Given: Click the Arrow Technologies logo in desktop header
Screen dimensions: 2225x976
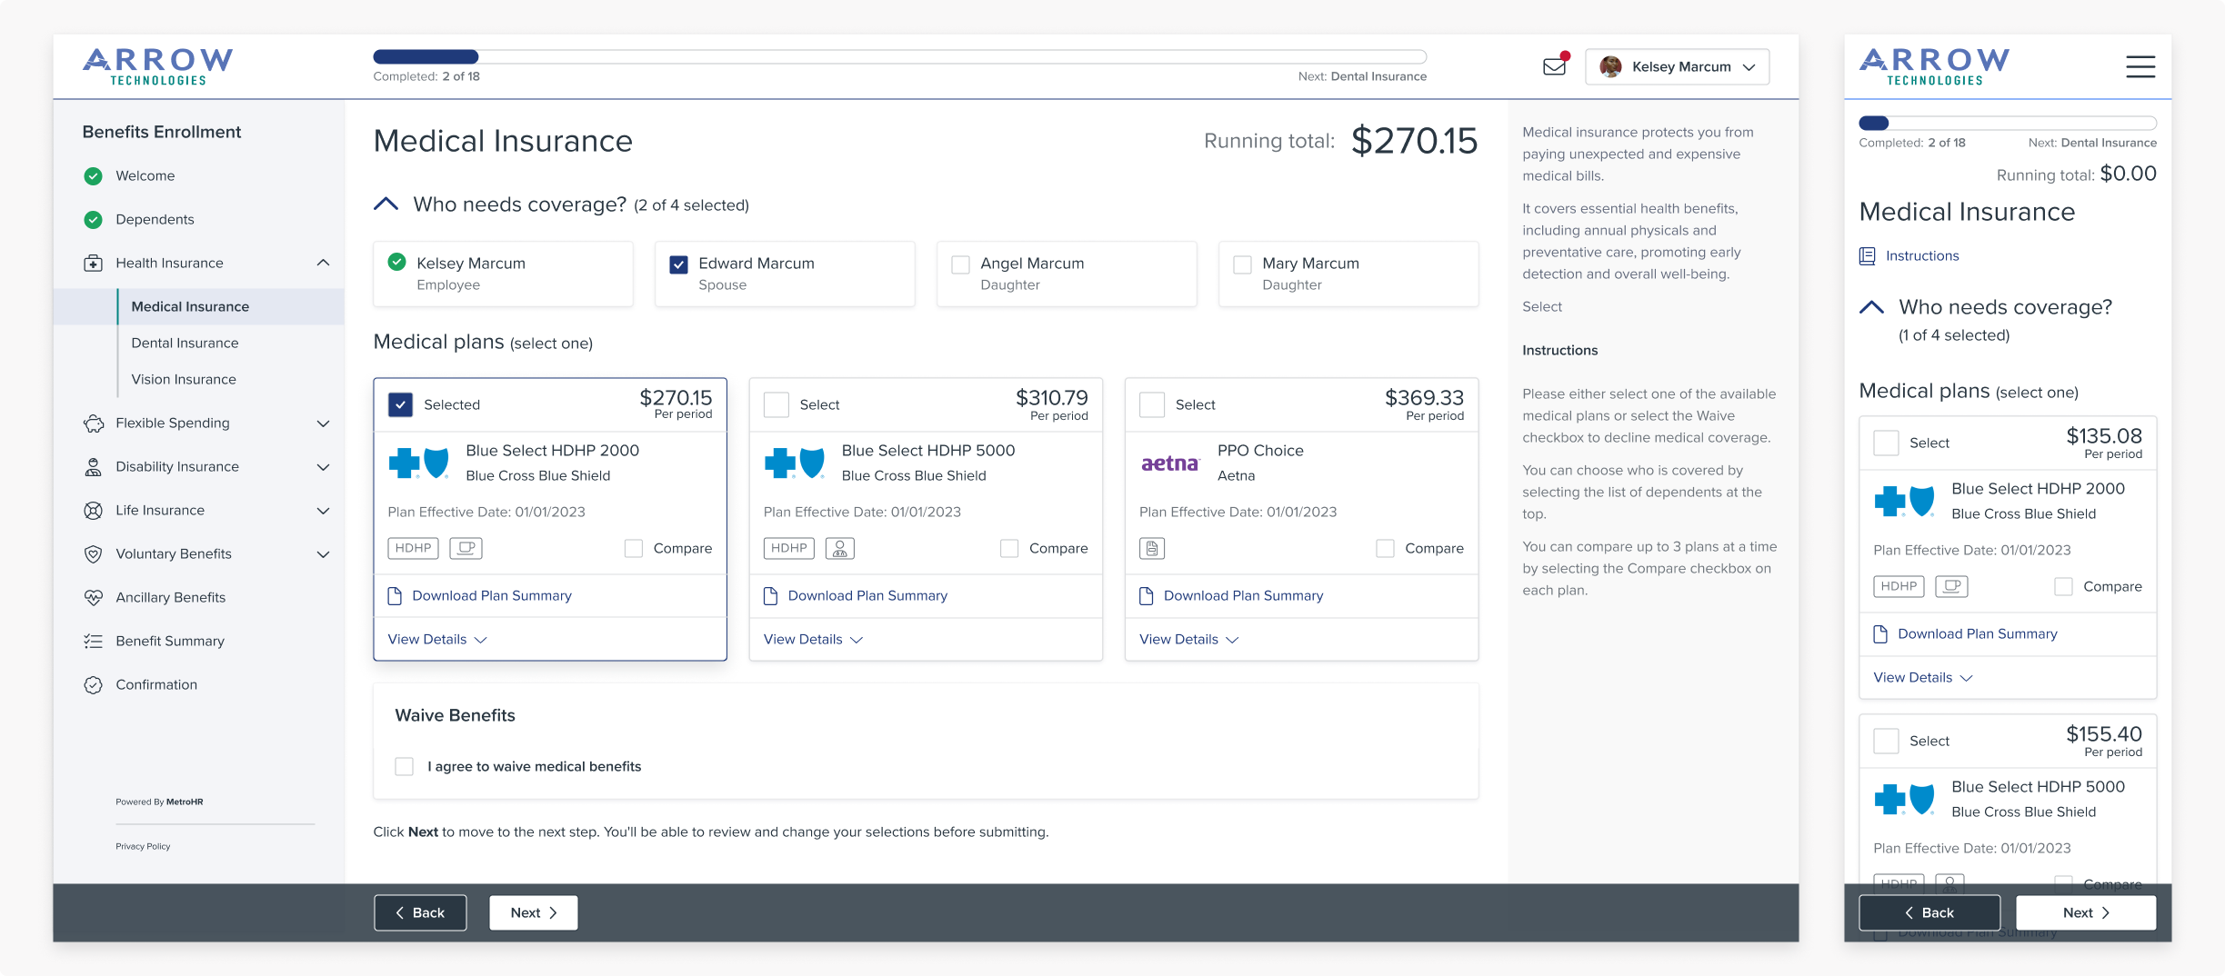Looking at the screenshot, I should tap(157, 66).
